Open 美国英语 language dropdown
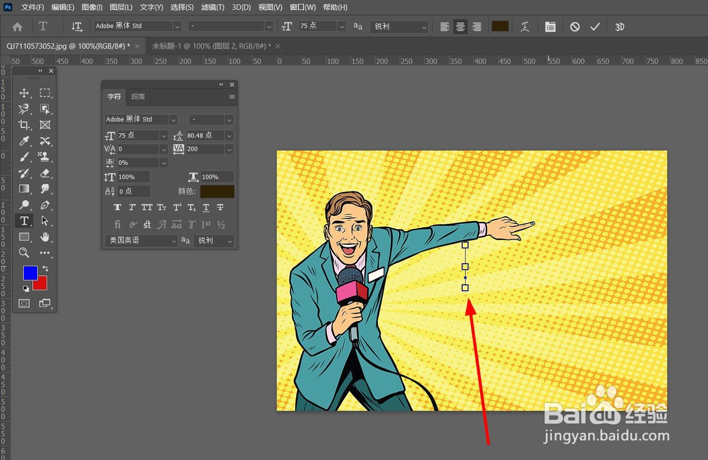This screenshot has width=708, height=460. pos(141,241)
